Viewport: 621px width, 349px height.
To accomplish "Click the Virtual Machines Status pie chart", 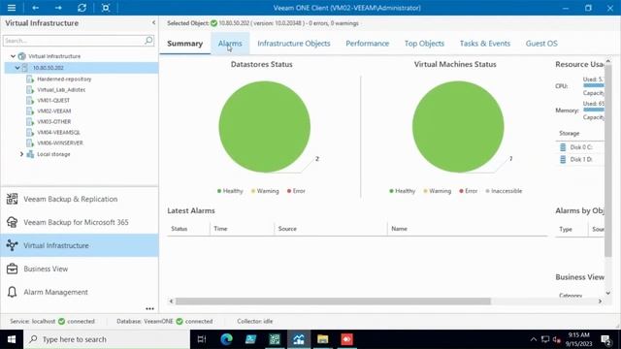I will click(458, 127).
